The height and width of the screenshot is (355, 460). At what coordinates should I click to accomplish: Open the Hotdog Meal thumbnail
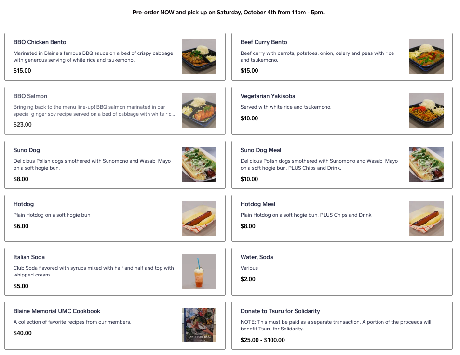click(x=426, y=218)
